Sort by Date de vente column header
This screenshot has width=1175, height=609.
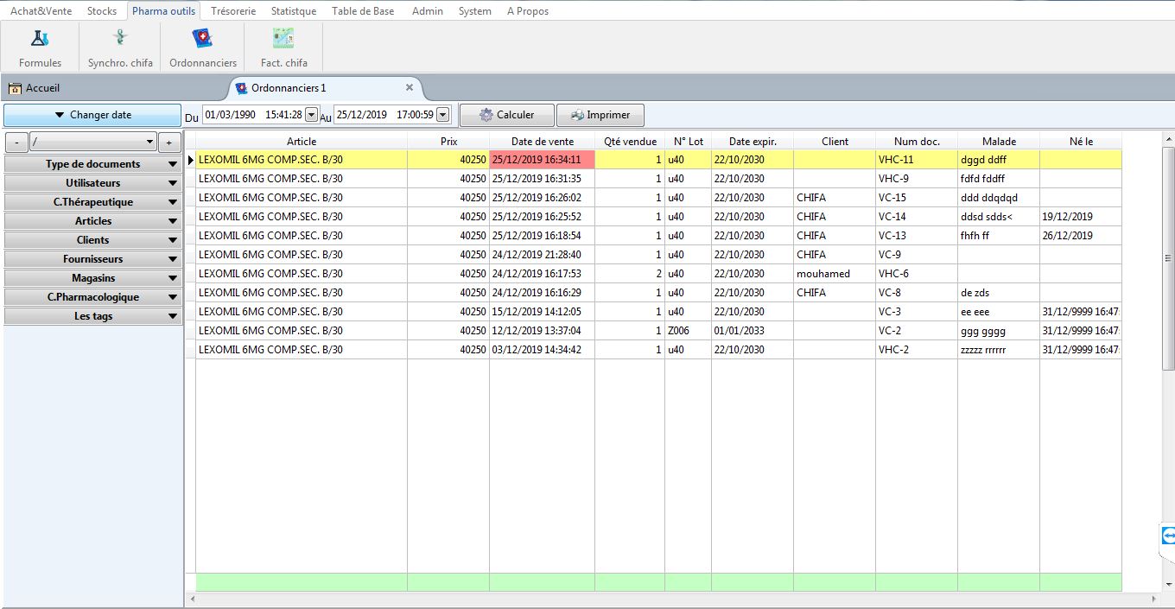(x=542, y=142)
